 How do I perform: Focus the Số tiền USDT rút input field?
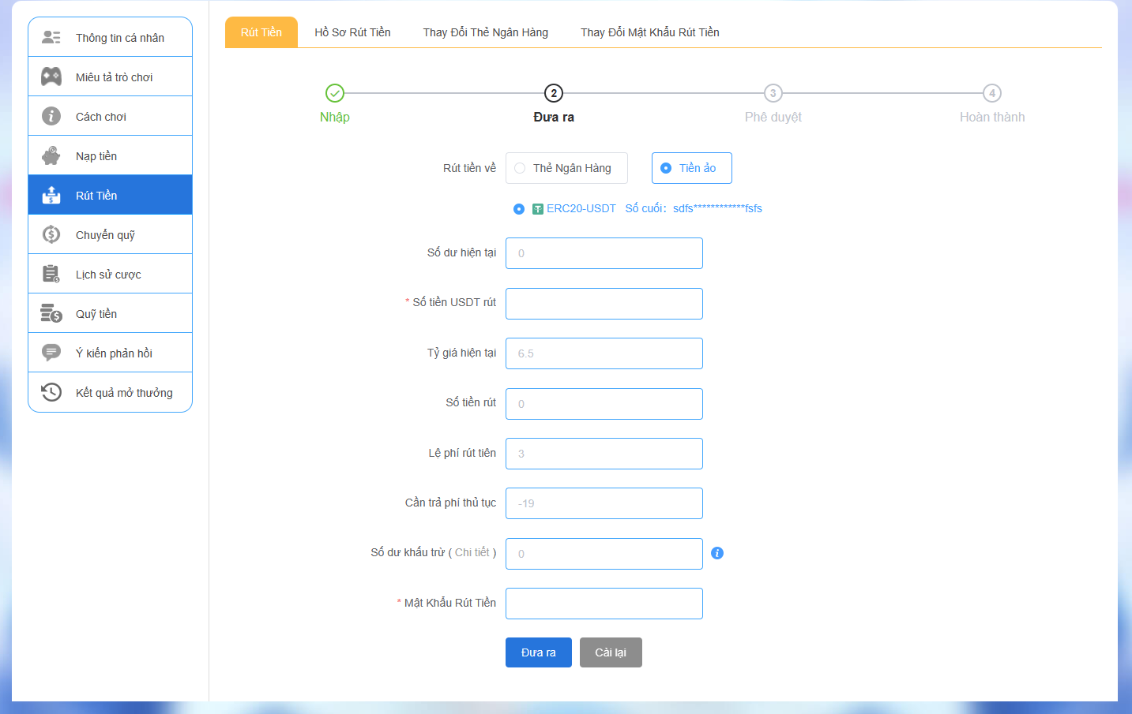604,304
